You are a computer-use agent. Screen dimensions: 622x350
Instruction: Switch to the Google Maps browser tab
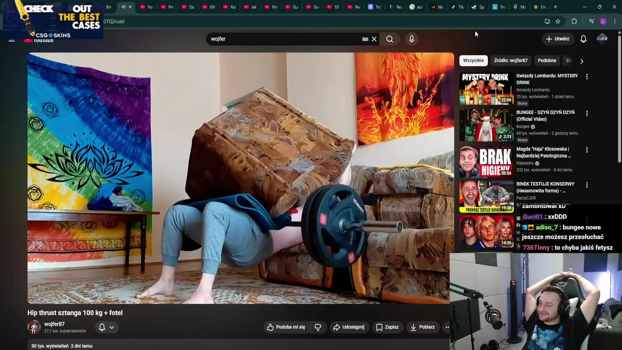click(519, 7)
